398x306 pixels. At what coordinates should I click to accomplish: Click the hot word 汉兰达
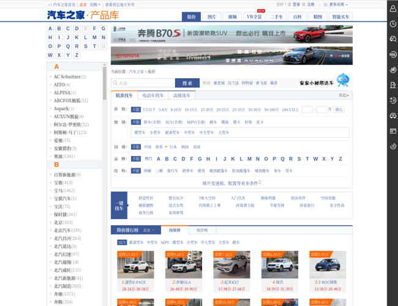point(233,83)
